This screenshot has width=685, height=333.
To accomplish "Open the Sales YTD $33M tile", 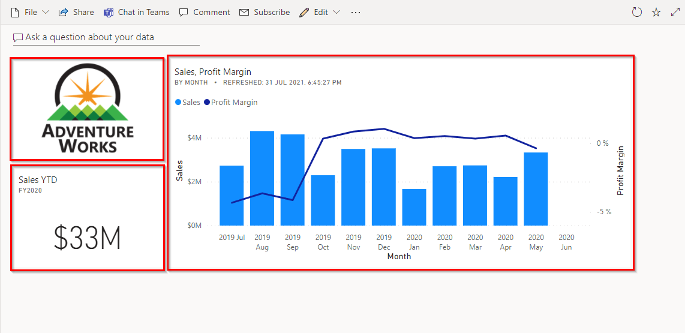I will (87, 218).
